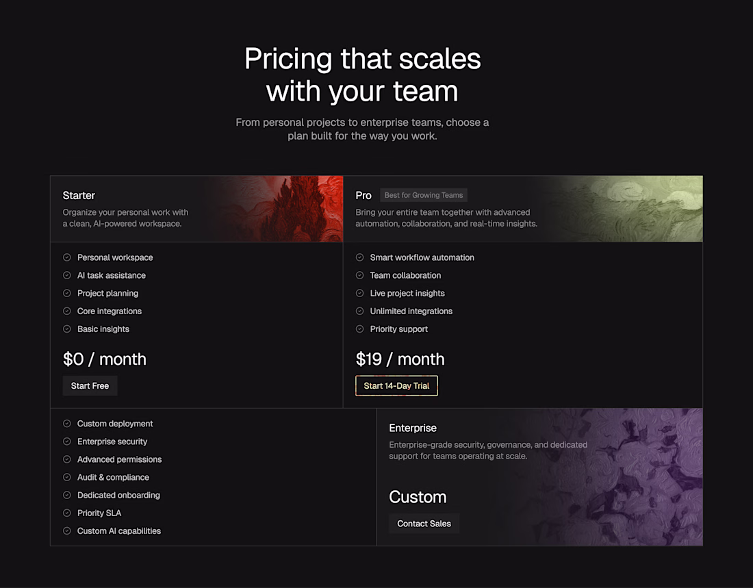
Task: Click the Contact Sales button
Action: point(424,524)
